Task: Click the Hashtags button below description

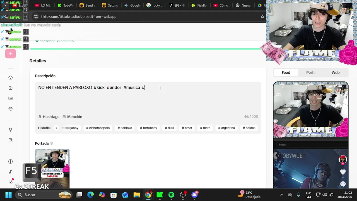Action: coord(49,117)
